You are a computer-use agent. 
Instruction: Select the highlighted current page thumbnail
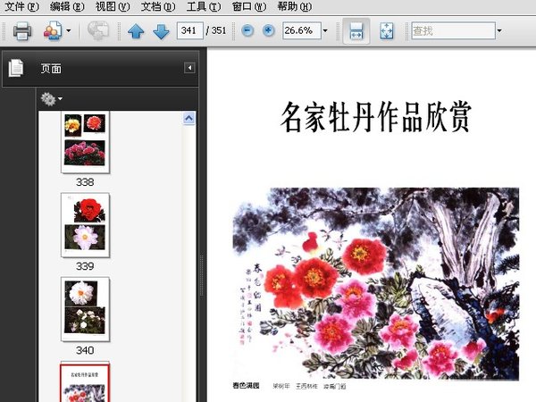[x=85, y=383]
